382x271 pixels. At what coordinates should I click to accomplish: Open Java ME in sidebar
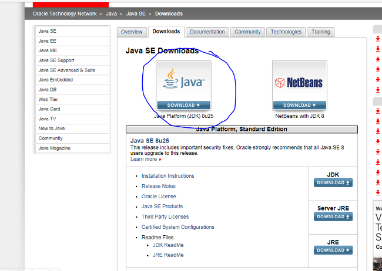[x=72, y=50]
